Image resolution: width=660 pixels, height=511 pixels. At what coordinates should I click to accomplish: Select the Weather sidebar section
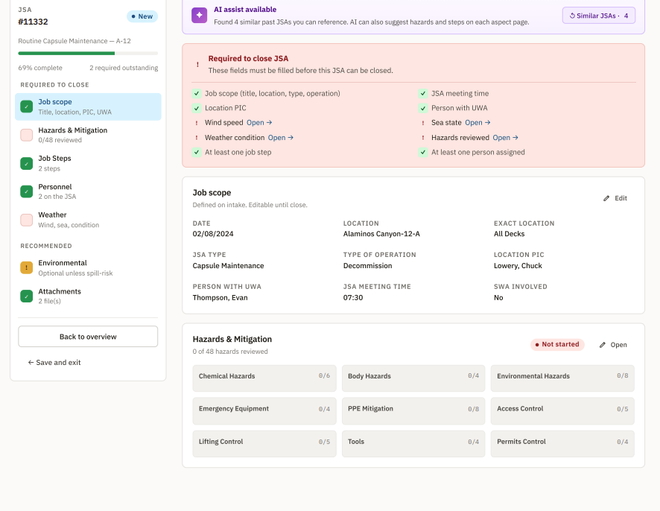pyautogui.click(x=88, y=220)
